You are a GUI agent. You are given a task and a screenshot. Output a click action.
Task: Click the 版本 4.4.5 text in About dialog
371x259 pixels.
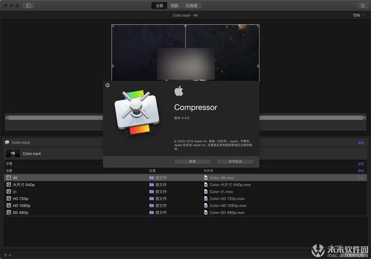[181, 118]
